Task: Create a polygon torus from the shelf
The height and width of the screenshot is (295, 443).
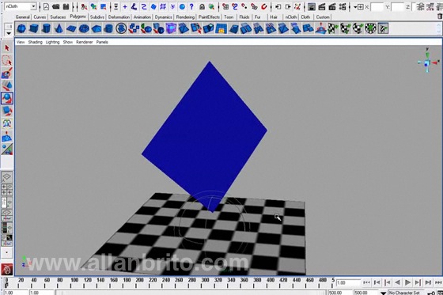Action: pyautogui.click(x=84, y=28)
